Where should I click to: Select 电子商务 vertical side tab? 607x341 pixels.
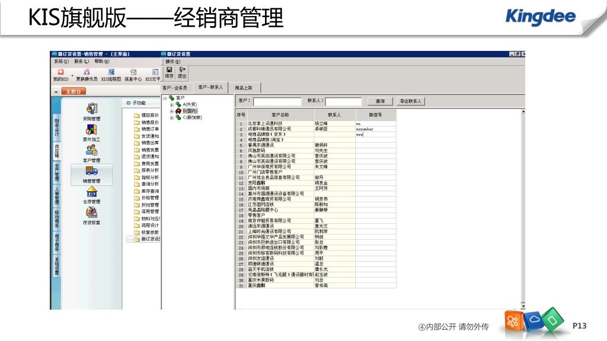[56, 242]
